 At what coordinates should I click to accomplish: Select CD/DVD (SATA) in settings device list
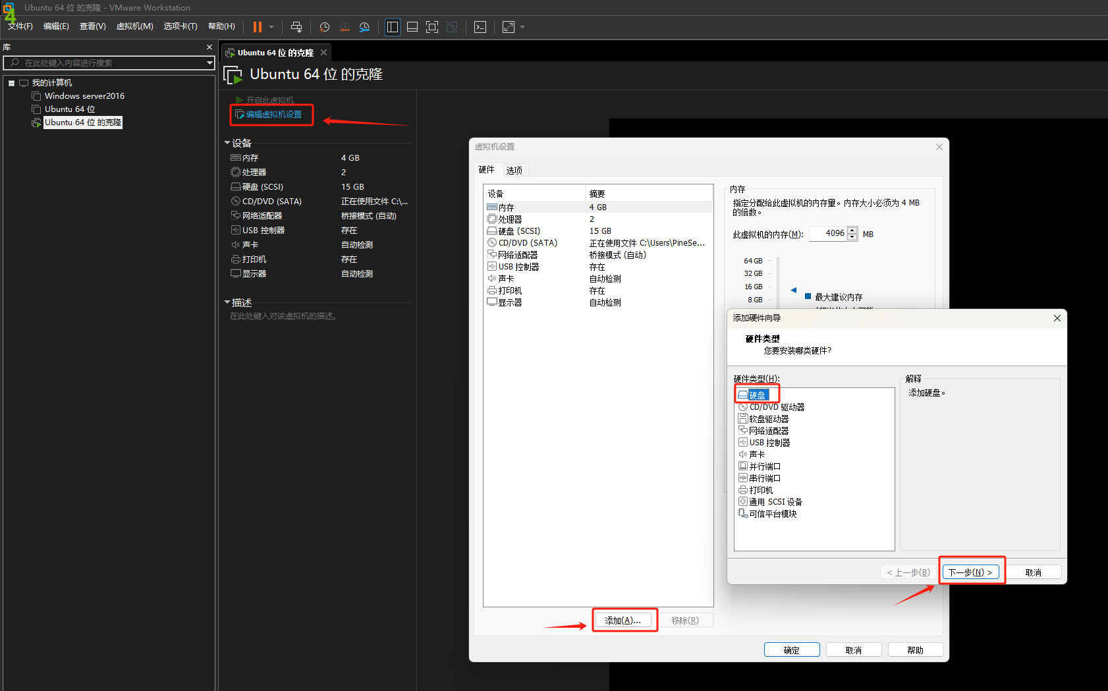pos(598,243)
